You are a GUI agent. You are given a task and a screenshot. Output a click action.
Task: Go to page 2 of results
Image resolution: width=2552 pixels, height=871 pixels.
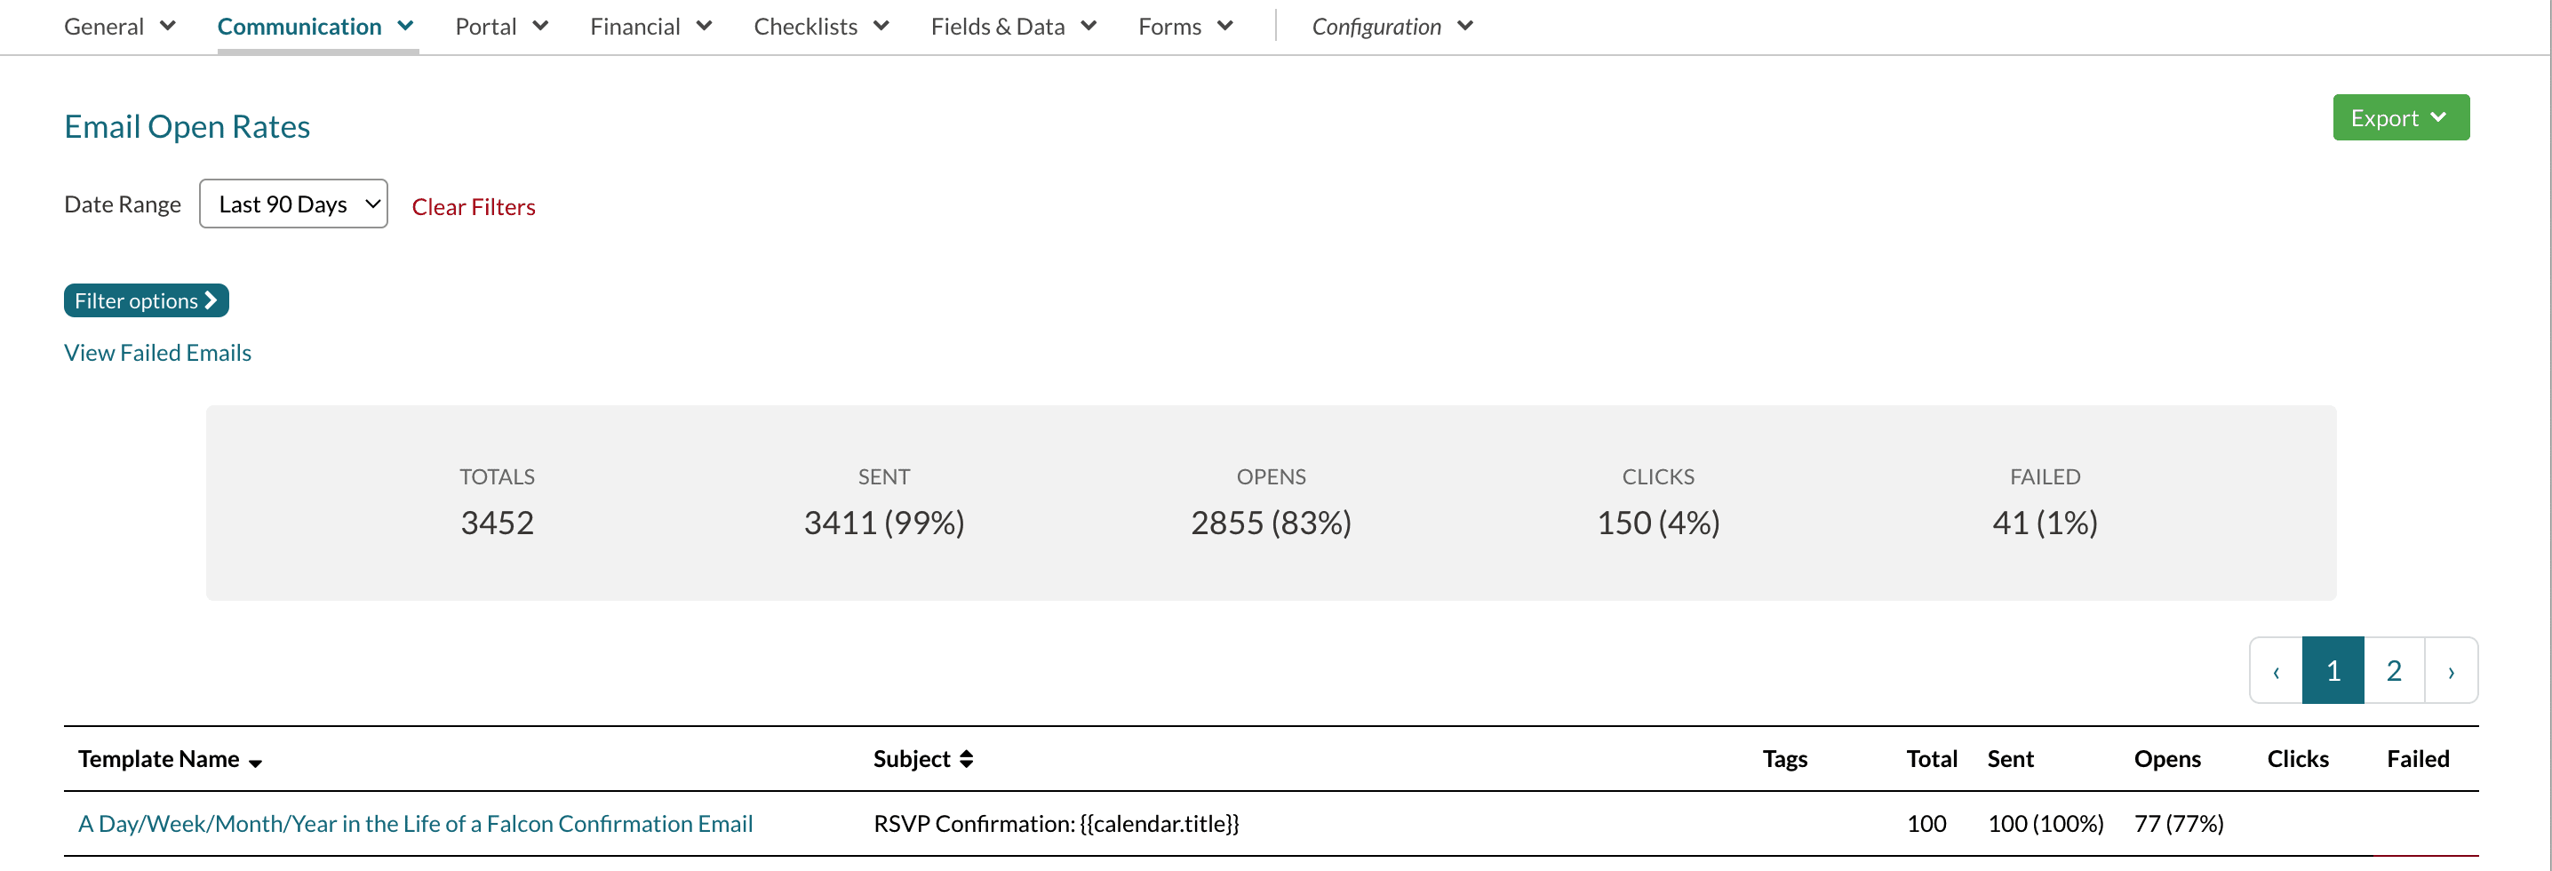[2394, 671]
